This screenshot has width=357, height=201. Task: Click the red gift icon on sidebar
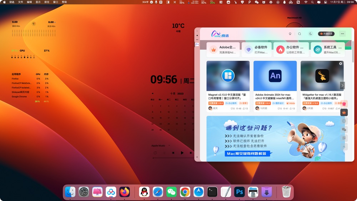(x=344, y=104)
